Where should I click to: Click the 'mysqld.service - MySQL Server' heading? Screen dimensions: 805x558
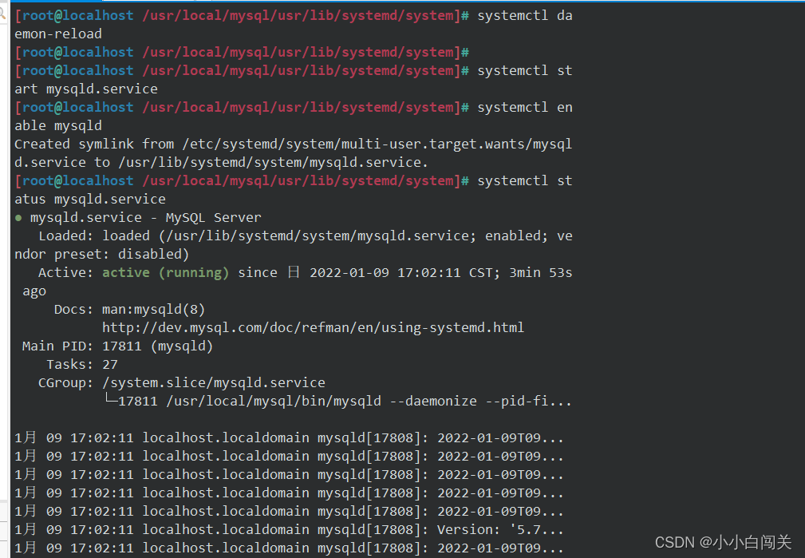point(145,218)
